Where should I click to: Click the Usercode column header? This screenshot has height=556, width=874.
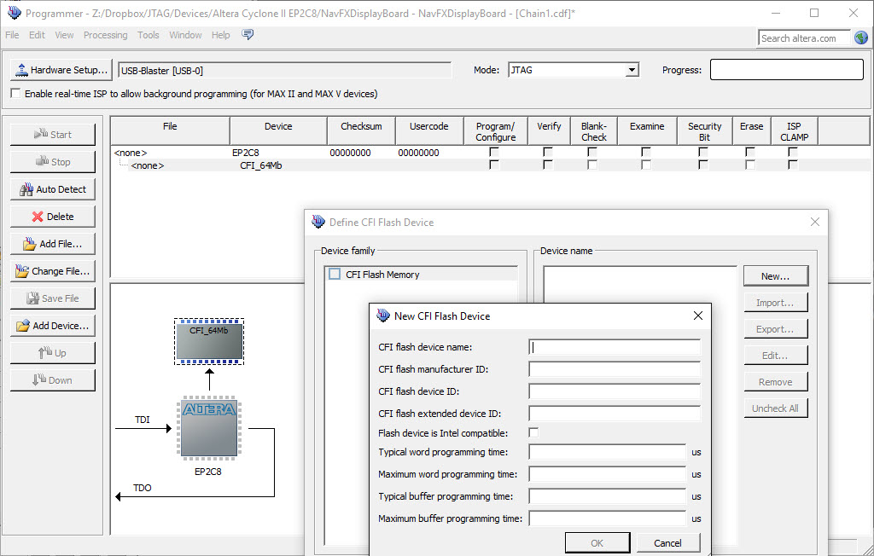(x=429, y=131)
